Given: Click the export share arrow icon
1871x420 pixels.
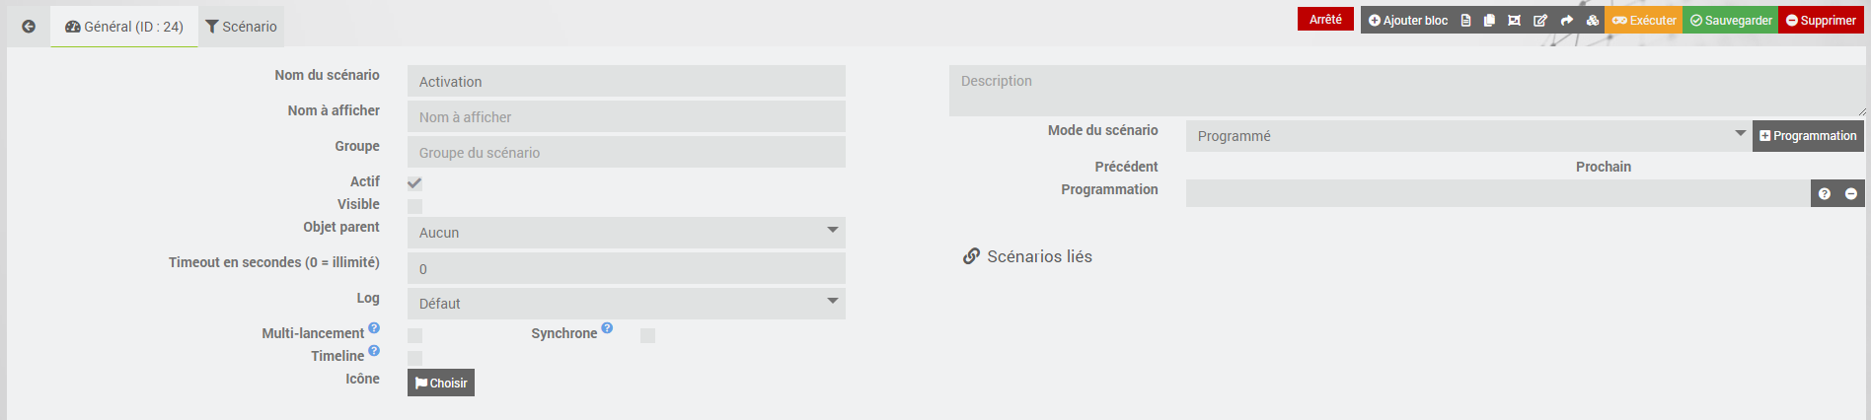Looking at the screenshot, I should click(1566, 21).
